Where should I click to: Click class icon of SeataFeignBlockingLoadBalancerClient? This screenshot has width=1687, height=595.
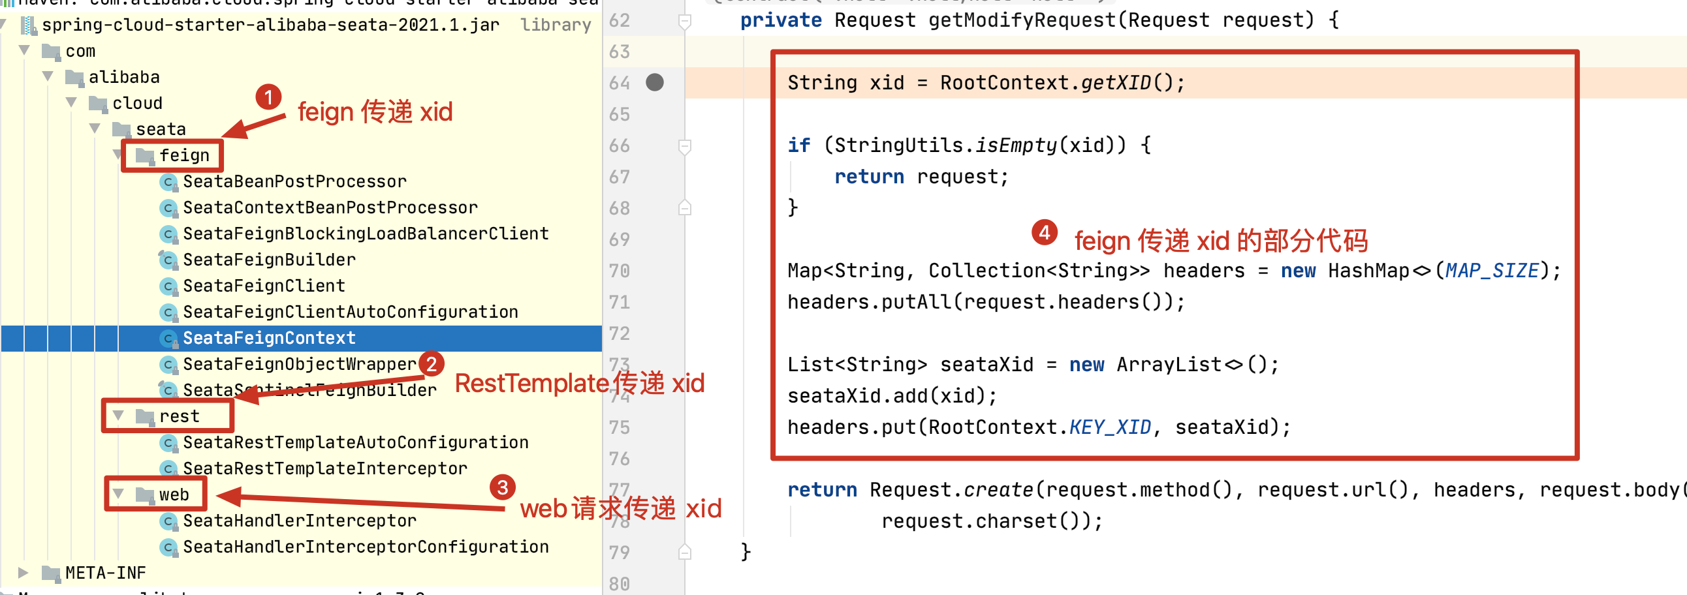click(169, 234)
